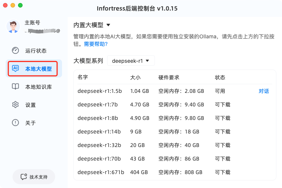
Task: Click 可下载 for deepseek-r1:14b
Action: pyautogui.click(x=223, y=132)
